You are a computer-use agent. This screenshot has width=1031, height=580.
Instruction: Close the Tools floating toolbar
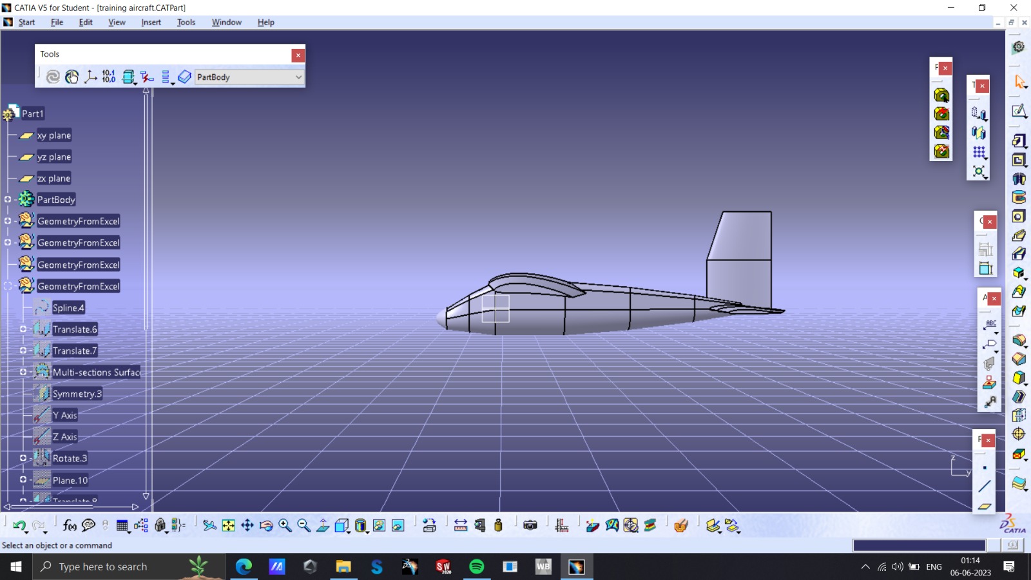[x=298, y=55]
